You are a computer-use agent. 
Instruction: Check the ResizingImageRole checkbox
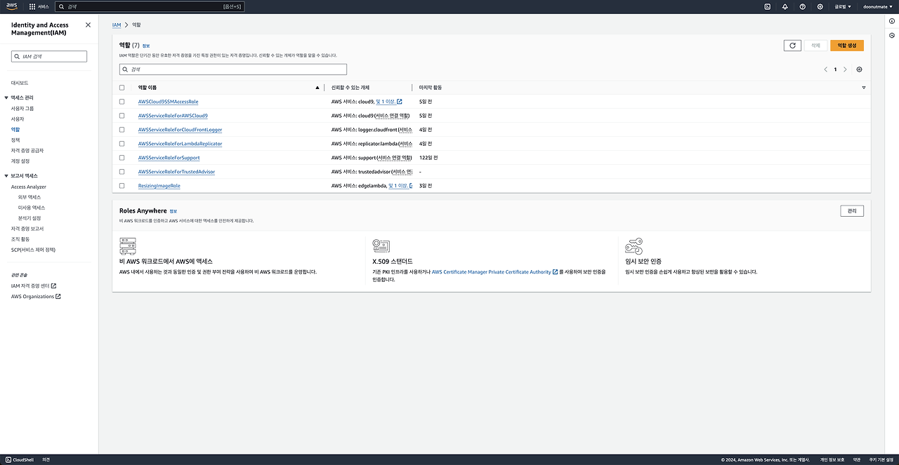[x=122, y=186]
